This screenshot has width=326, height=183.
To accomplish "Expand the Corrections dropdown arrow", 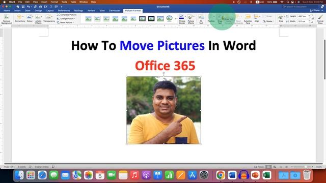I will pyautogui.click(x=23, y=17).
